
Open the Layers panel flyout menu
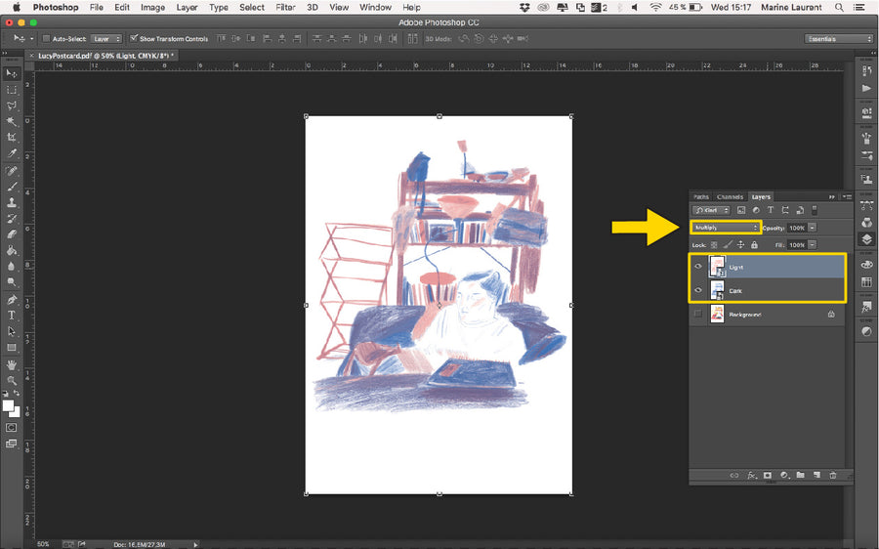848,196
